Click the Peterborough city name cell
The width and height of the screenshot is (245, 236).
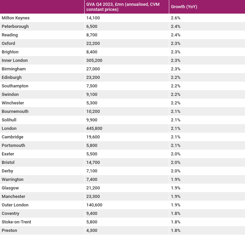point(15,26)
